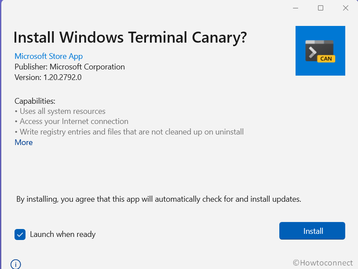Click the info icon in bottom-left corner
The height and width of the screenshot is (269, 358).
coord(15,264)
